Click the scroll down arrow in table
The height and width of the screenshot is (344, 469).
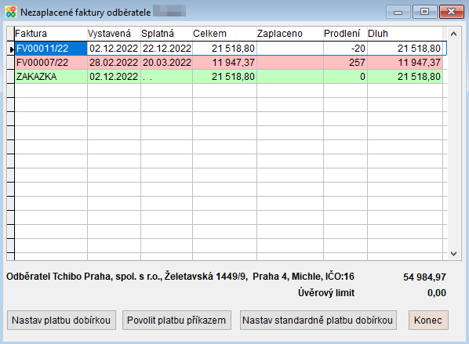pyautogui.click(x=453, y=254)
